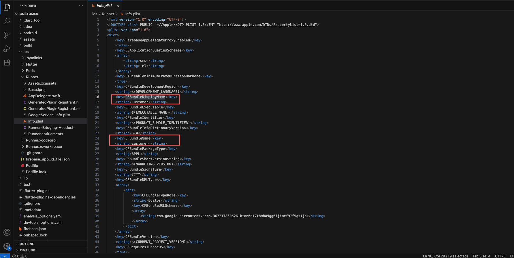Open the Extensions view icon
Screen dimensions: 514x258
(x=7, y=62)
